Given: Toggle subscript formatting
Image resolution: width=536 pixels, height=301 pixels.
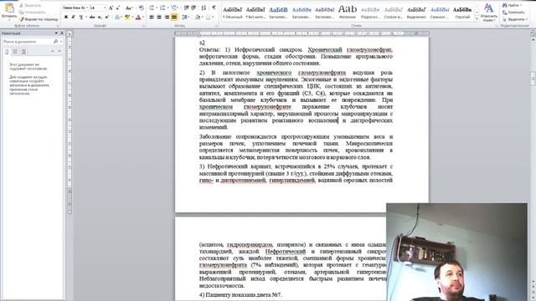Looking at the screenshot, I should [100, 17].
